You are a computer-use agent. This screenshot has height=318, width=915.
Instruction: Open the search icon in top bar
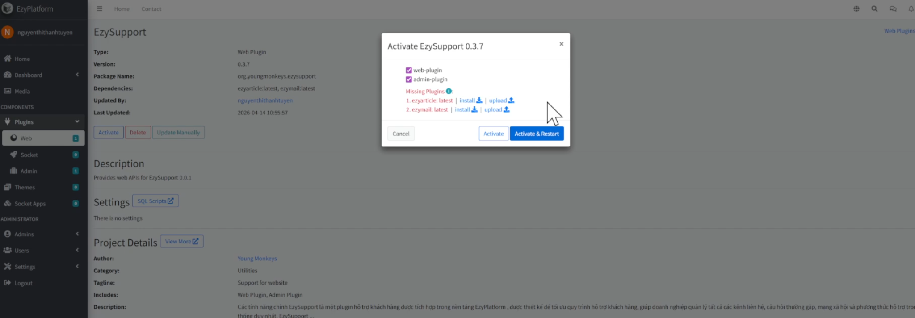[874, 9]
